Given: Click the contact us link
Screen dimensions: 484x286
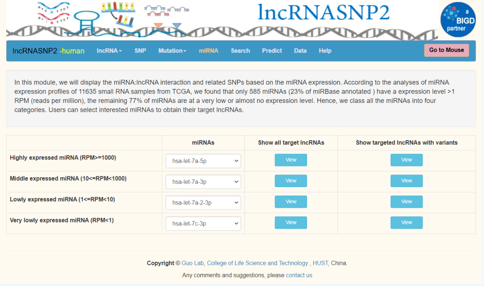Looking at the screenshot, I should coord(299,275).
